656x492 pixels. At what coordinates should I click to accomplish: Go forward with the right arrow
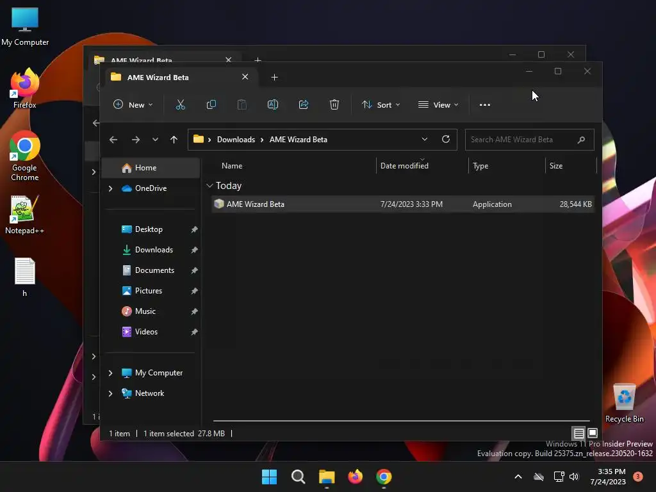pos(136,140)
